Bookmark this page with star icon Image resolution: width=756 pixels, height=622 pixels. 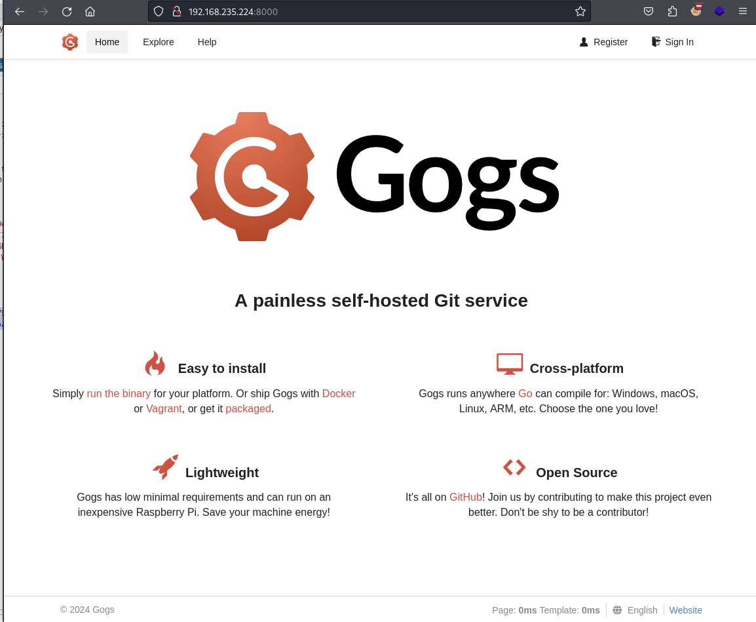pos(580,11)
